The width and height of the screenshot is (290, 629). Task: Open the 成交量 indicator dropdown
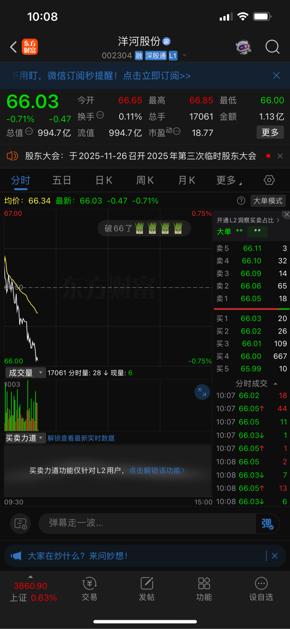(25, 373)
